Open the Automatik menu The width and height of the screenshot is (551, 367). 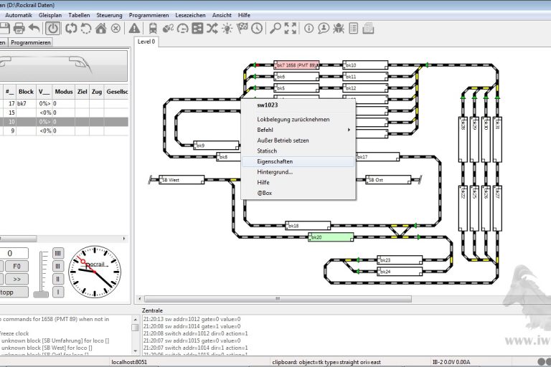pyautogui.click(x=19, y=15)
